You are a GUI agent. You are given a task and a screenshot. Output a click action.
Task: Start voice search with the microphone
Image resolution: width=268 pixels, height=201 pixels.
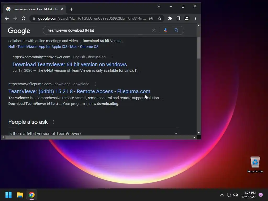tap(165, 30)
